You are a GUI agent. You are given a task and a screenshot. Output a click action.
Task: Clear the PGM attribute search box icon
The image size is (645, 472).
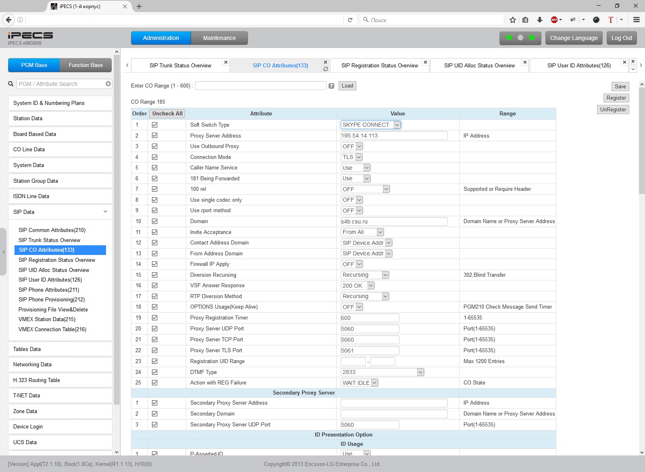[108, 84]
